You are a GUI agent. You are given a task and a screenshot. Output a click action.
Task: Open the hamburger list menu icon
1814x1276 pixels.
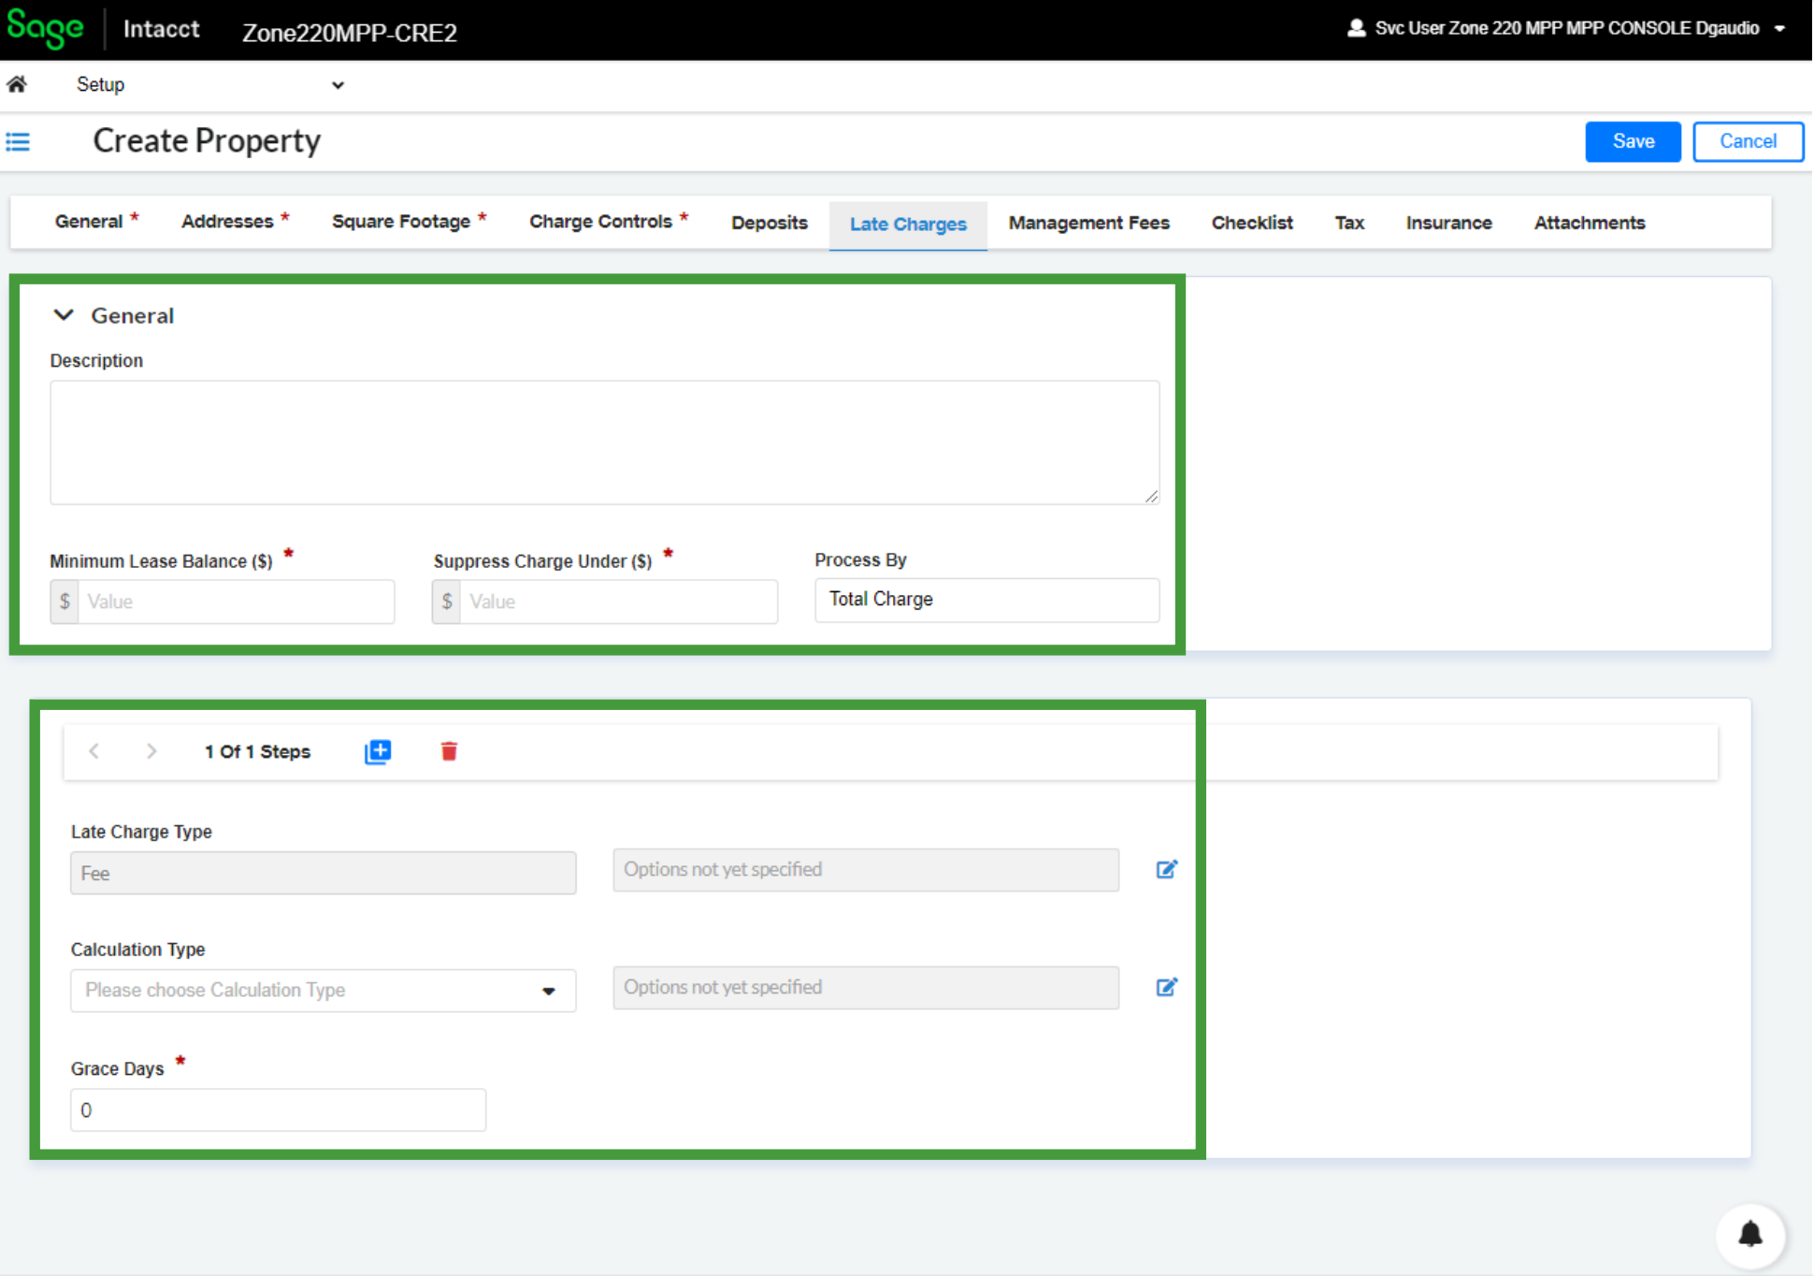coord(18,141)
